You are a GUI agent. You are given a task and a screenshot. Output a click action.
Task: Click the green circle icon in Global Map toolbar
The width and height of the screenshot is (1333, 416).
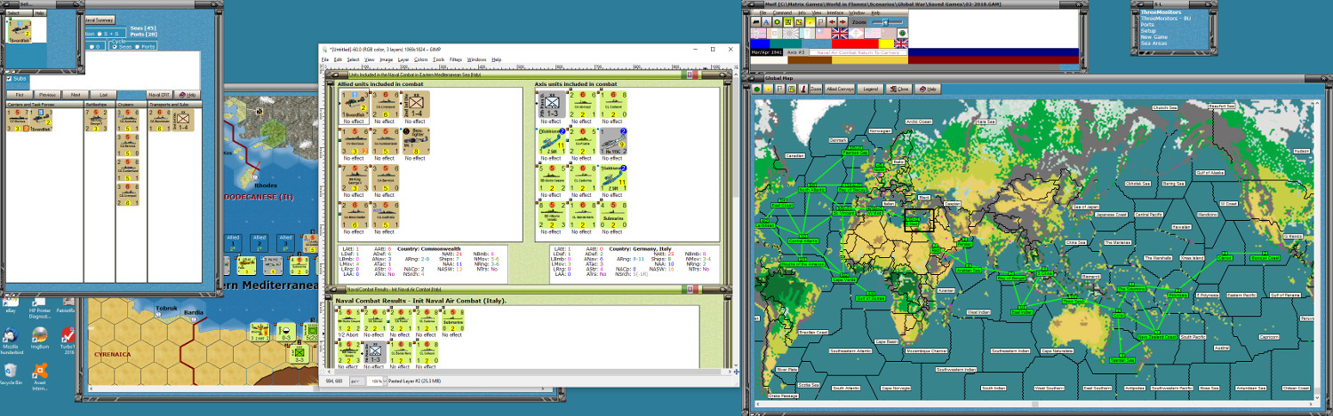tap(756, 89)
